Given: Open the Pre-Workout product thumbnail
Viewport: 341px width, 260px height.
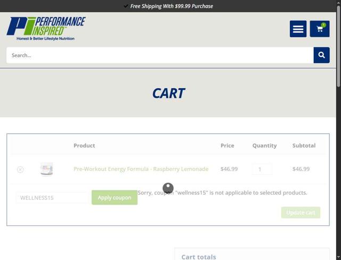Looking at the screenshot, I should point(46,169).
